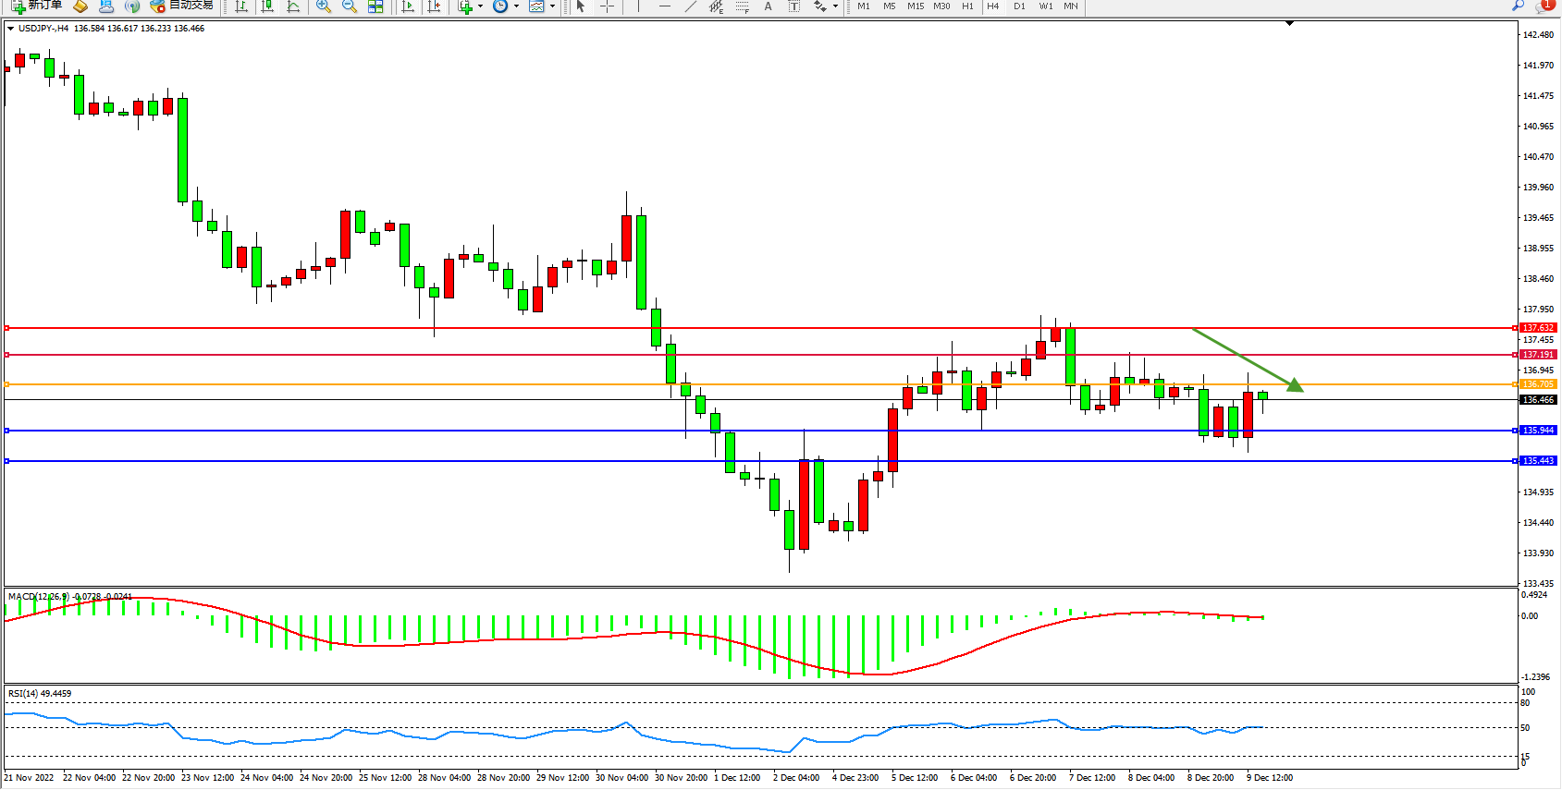Select the trendline drawing tool
The width and height of the screenshot is (1562, 790).
pos(690,6)
